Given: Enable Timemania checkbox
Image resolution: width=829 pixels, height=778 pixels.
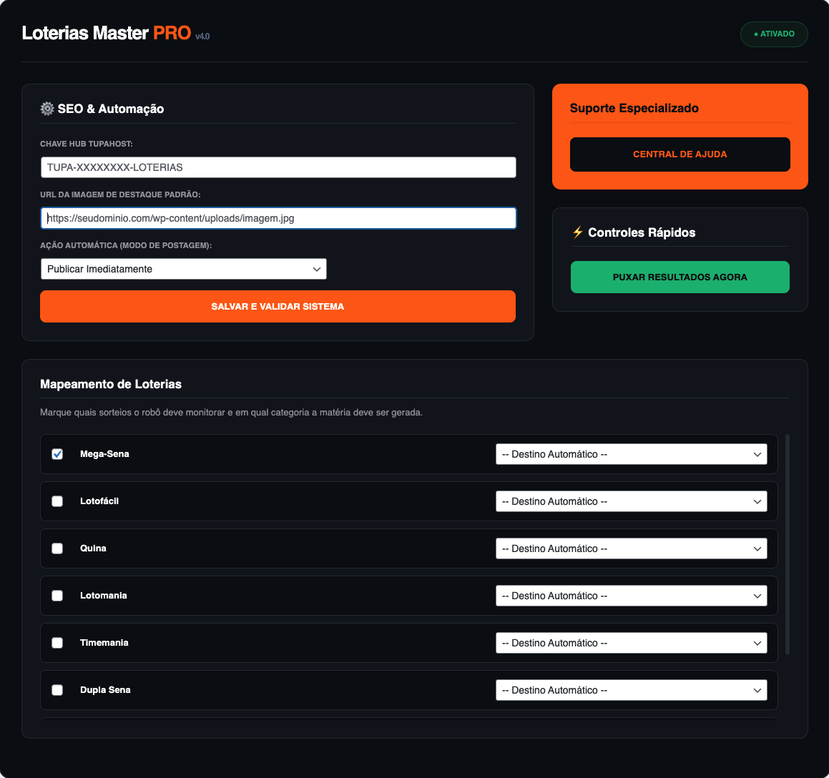Looking at the screenshot, I should 57,643.
